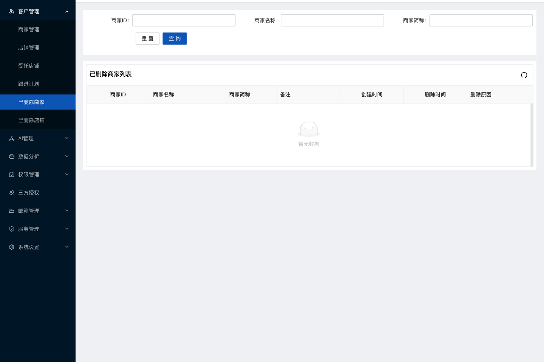Click the 查询 button
Viewport: 544px width, 362px height.
point(175,39)
